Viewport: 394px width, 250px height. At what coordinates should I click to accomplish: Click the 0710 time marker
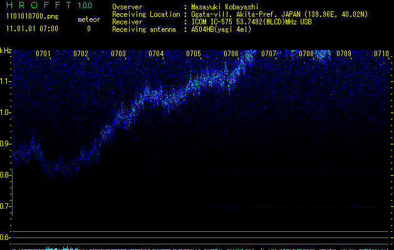coord(381,54)
